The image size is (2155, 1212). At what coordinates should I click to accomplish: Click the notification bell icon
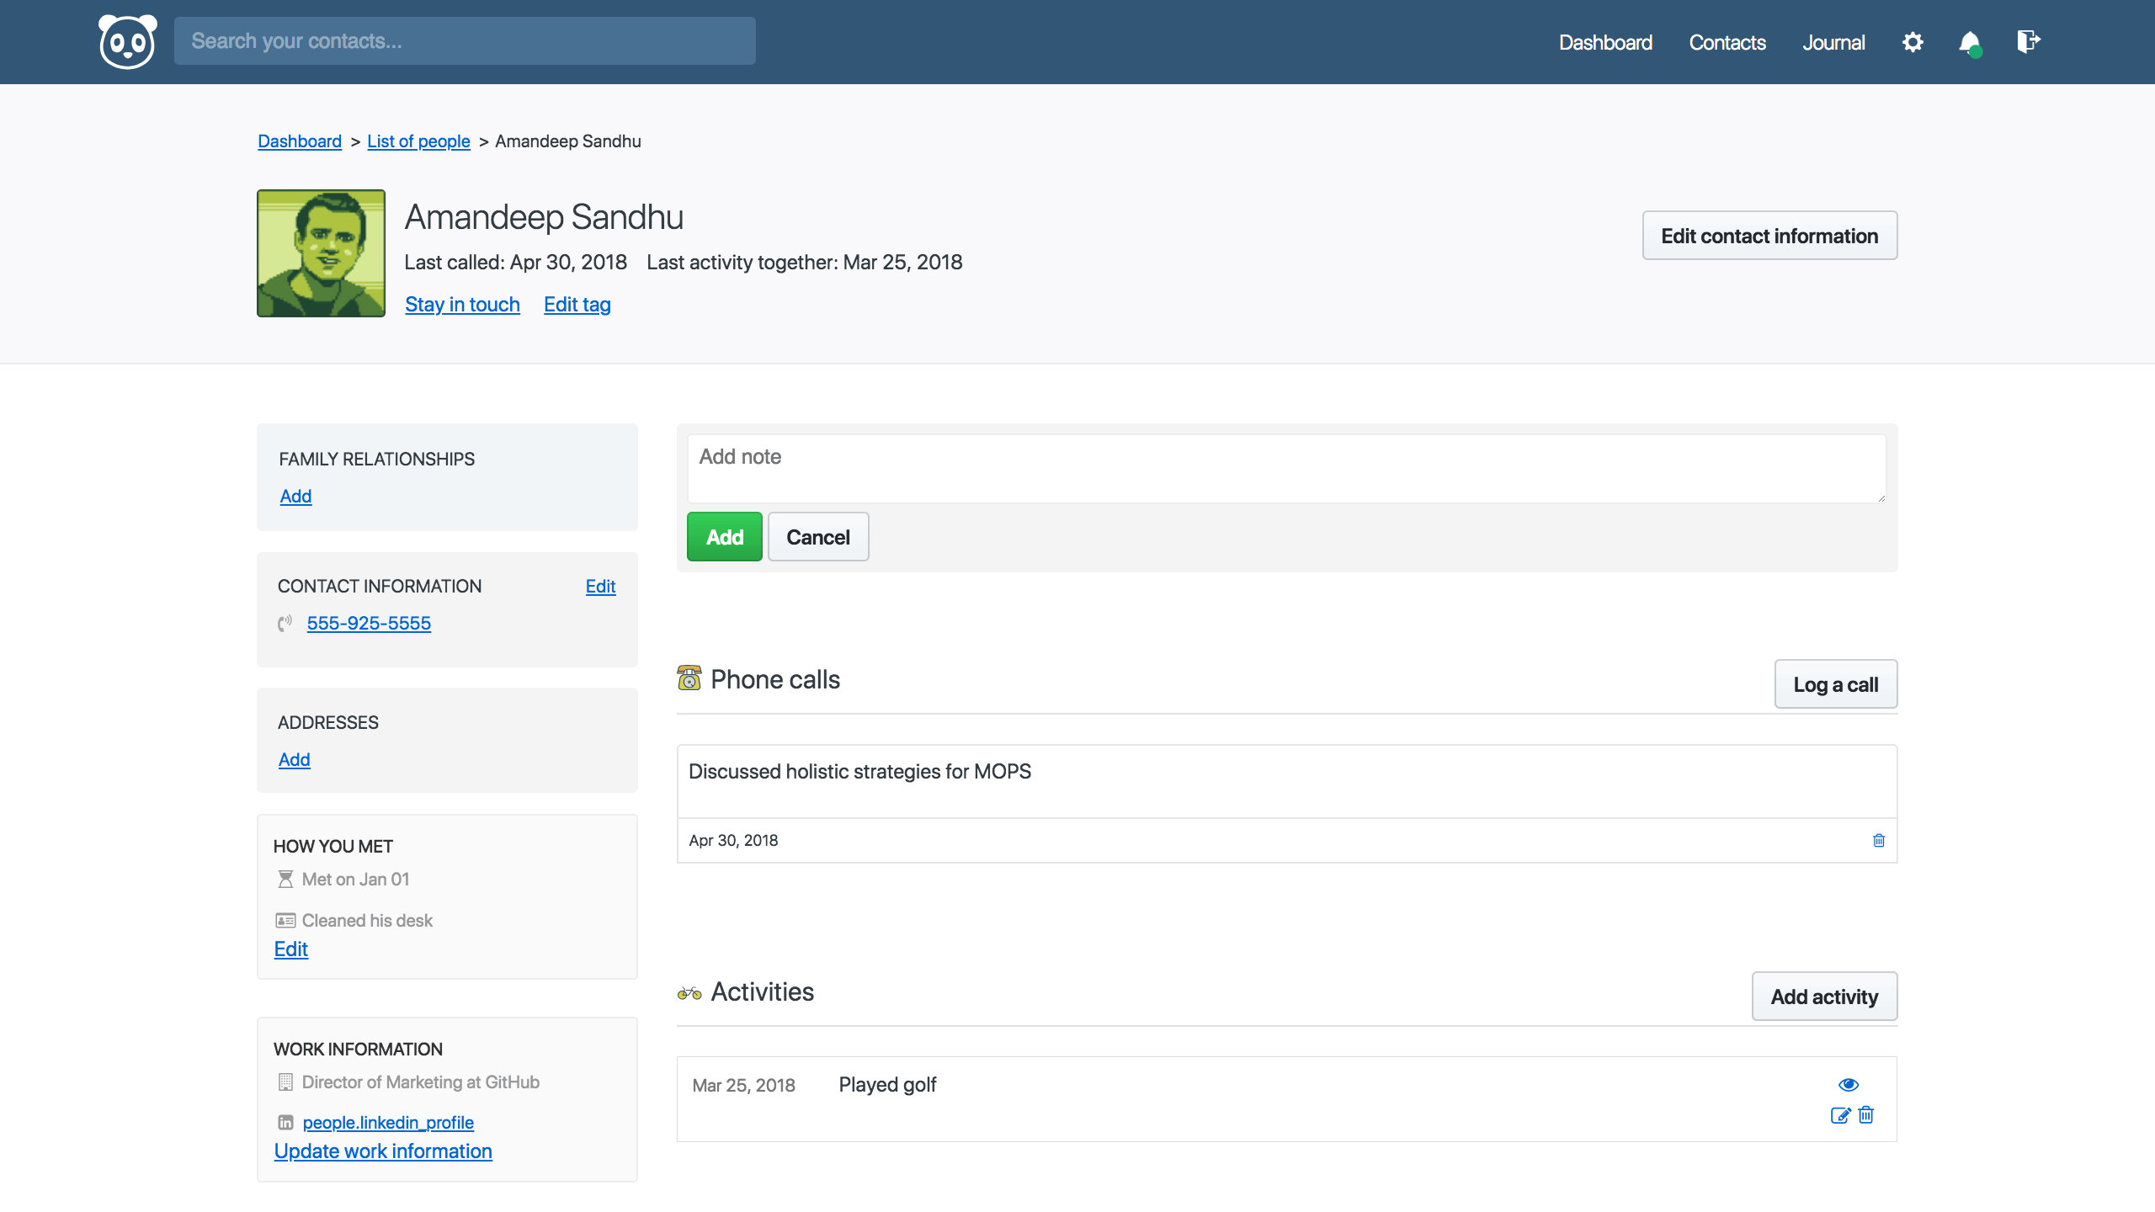point(1970,41)
